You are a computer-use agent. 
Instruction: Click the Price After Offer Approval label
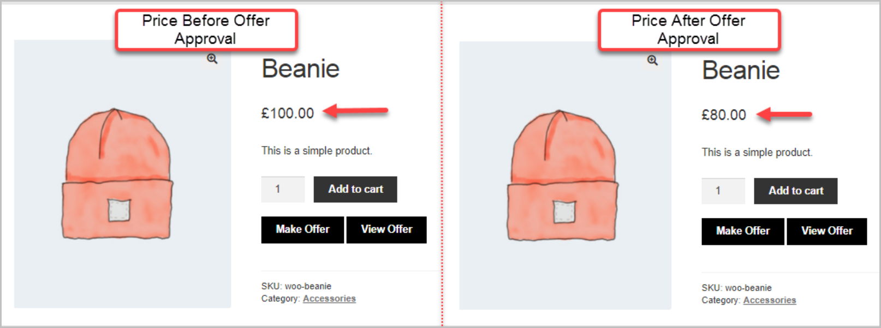click(689, 29)
